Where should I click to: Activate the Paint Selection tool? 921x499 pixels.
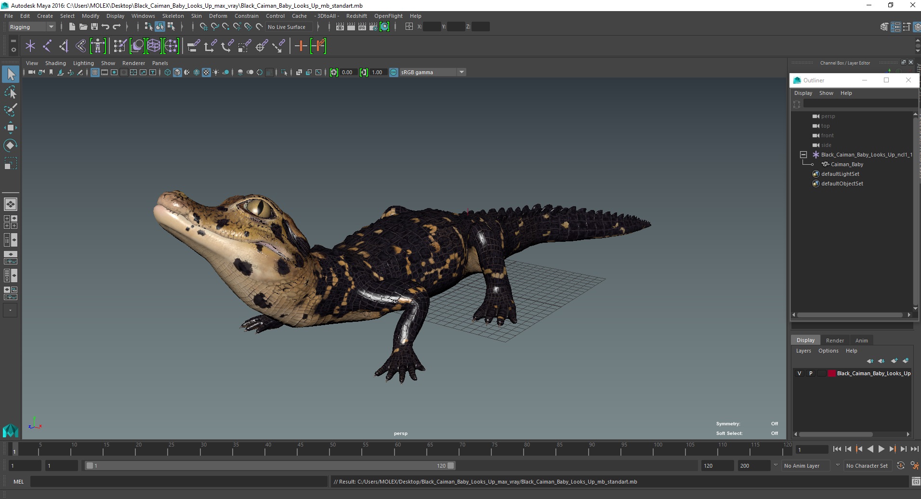11,110
